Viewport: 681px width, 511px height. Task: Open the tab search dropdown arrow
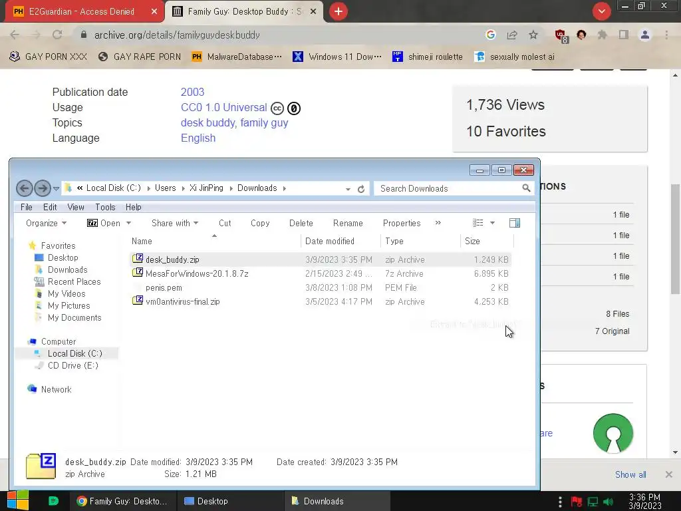pyautogui.click(x=601, y=11)
